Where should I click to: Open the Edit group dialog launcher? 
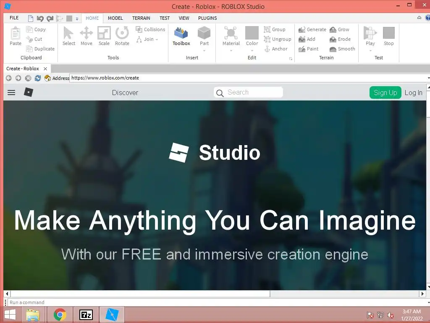[291, 59]
